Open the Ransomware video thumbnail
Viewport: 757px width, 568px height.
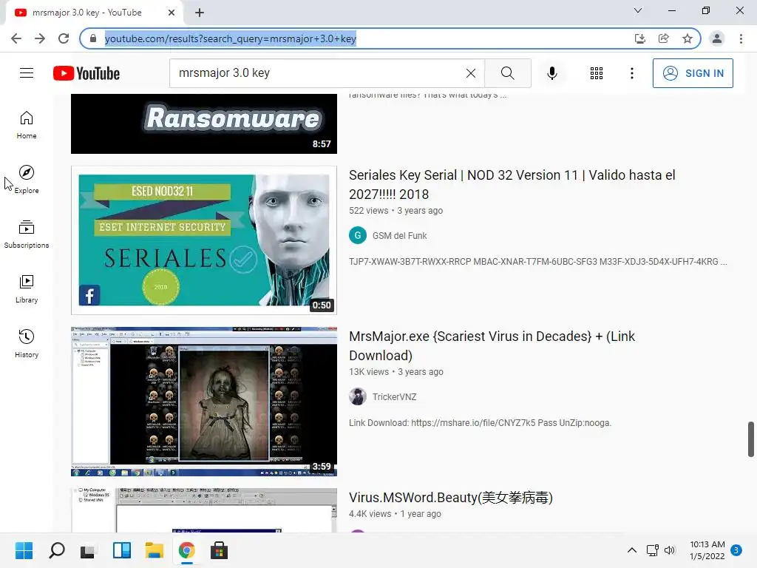click(204, 124)
